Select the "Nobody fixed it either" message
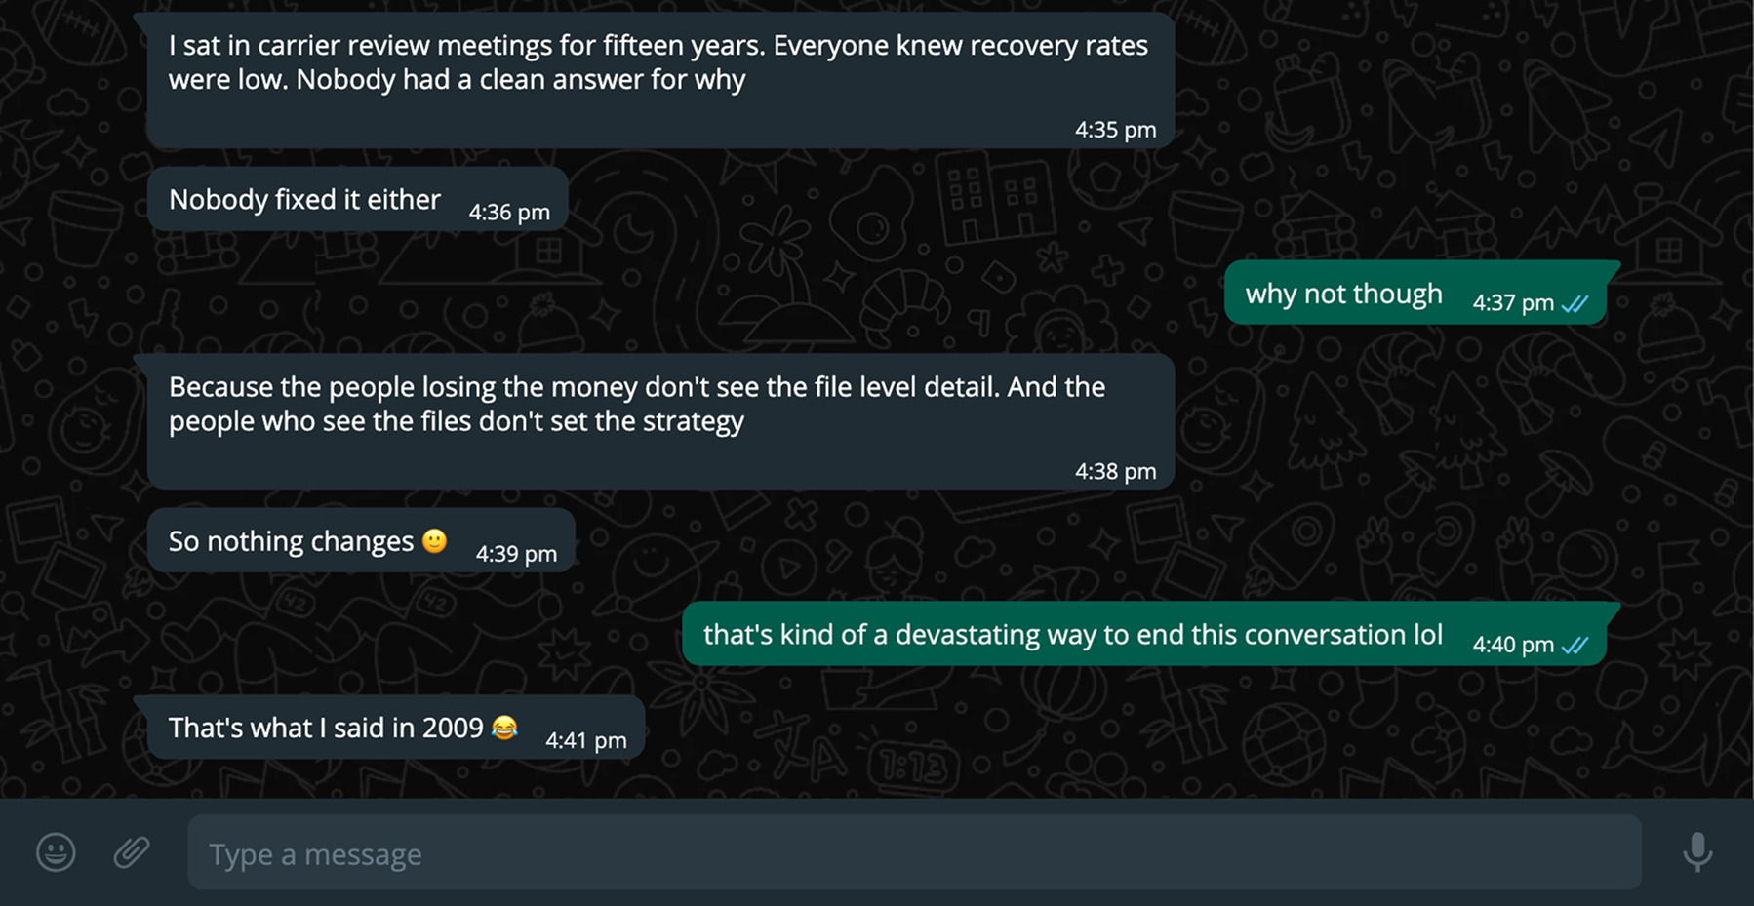Viewport: 1754px width, 906px height. coord(304,199)
